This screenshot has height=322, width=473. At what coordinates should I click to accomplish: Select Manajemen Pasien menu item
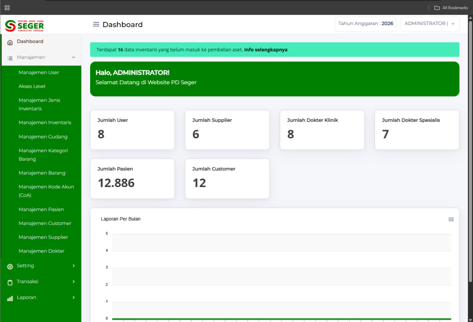point(41,209)
